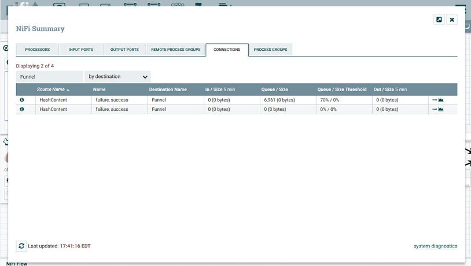Go to the connection with 70% / 0% threshold
Image resolution: width=471 pixels, height=266 pixels.
coord(435,100)
